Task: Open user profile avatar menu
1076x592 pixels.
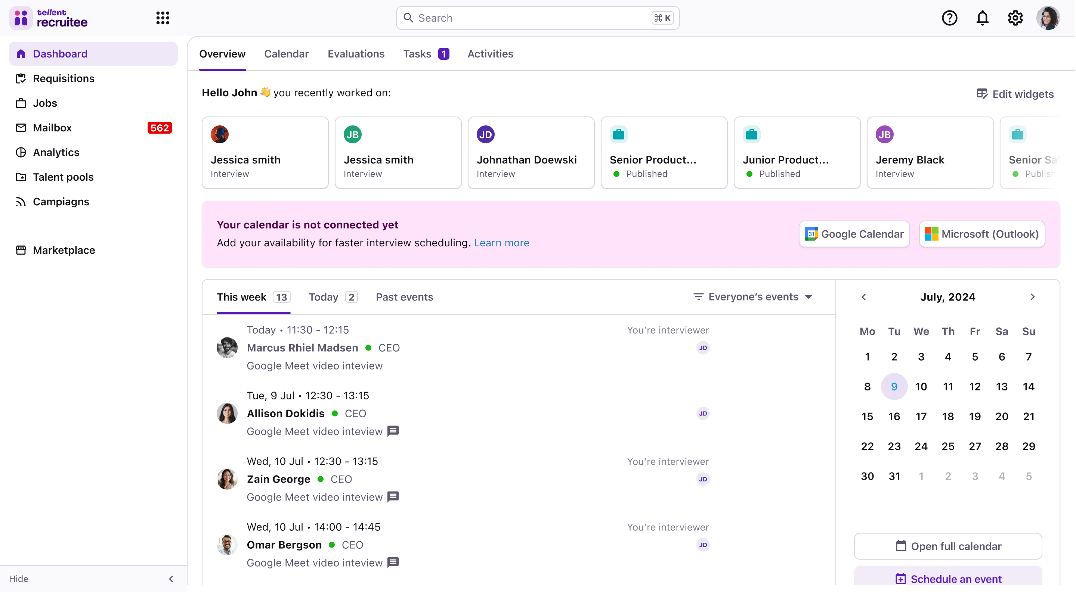Action: (x=1048, y=18)
